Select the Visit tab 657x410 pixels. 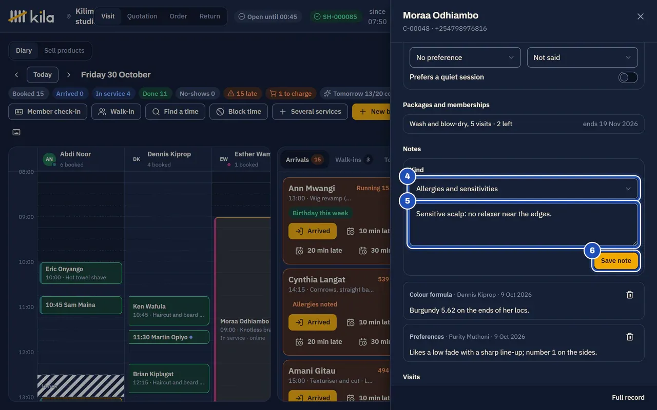(x=108, y=16)
